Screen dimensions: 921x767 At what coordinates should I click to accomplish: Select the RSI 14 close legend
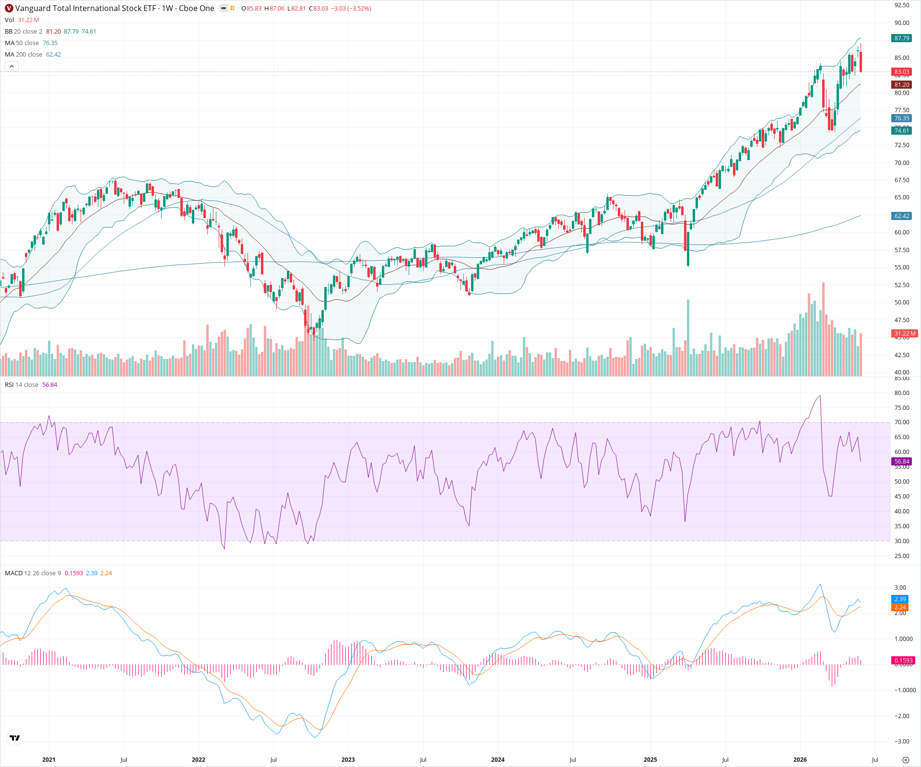click(31, 384)
